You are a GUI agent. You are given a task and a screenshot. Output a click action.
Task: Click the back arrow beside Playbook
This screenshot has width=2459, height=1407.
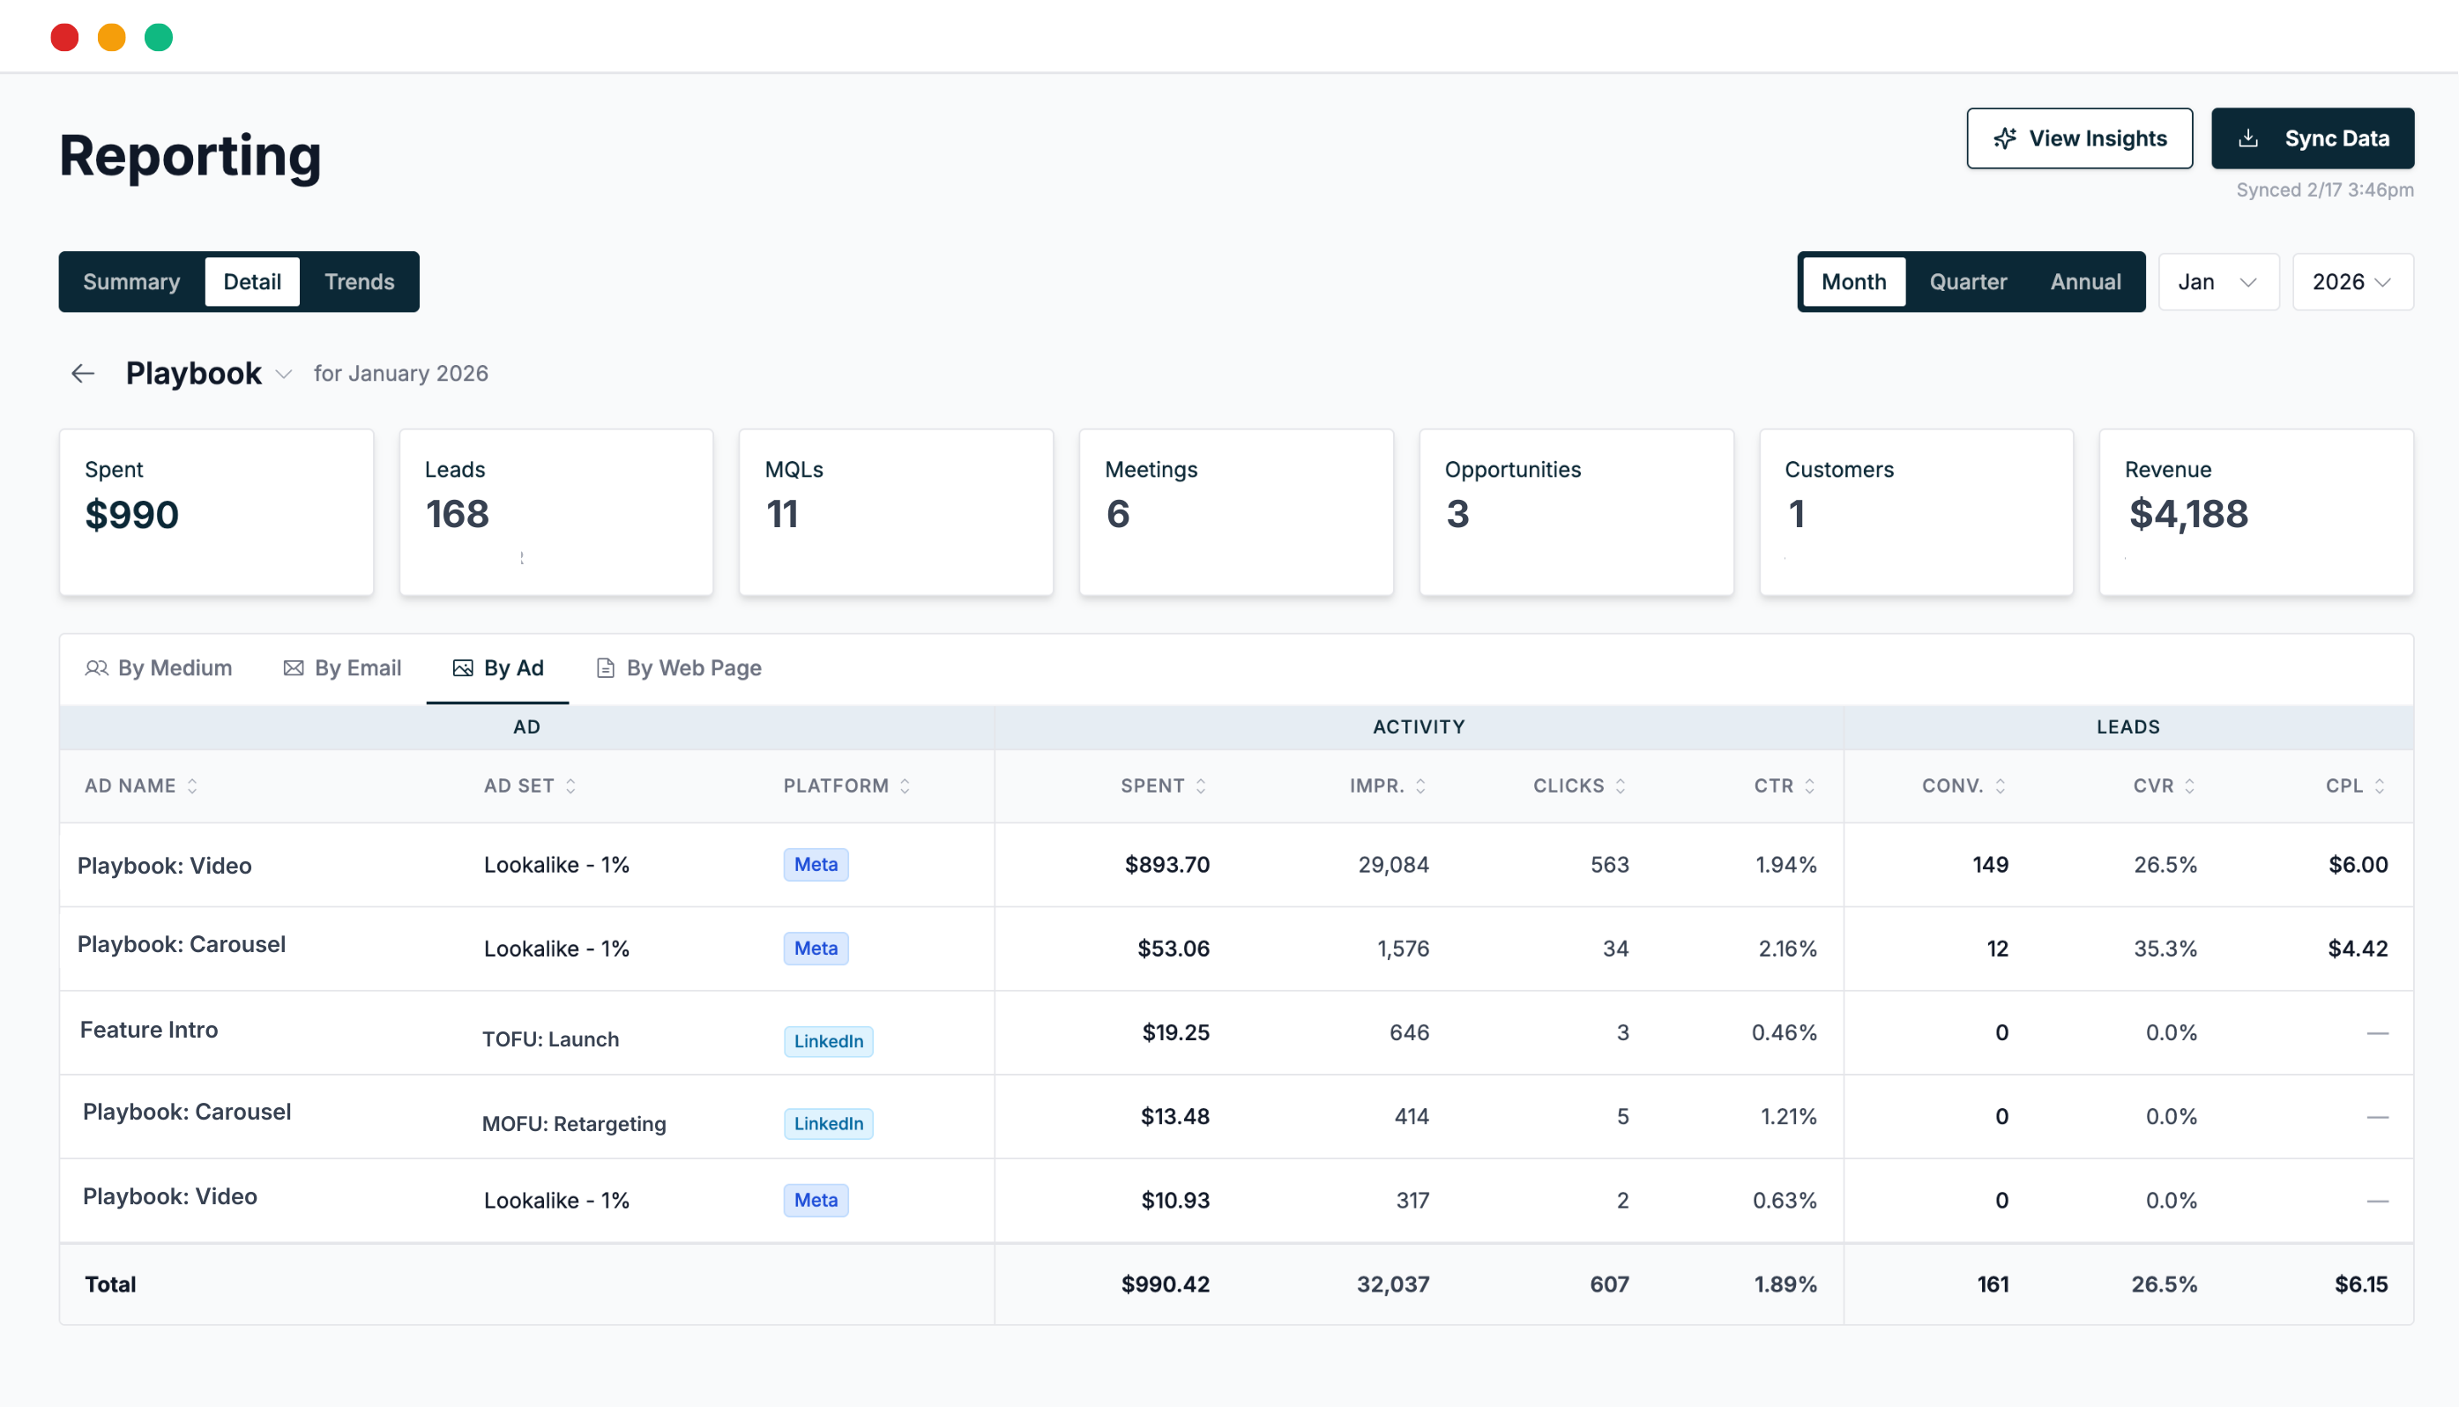tap(83, 373)
